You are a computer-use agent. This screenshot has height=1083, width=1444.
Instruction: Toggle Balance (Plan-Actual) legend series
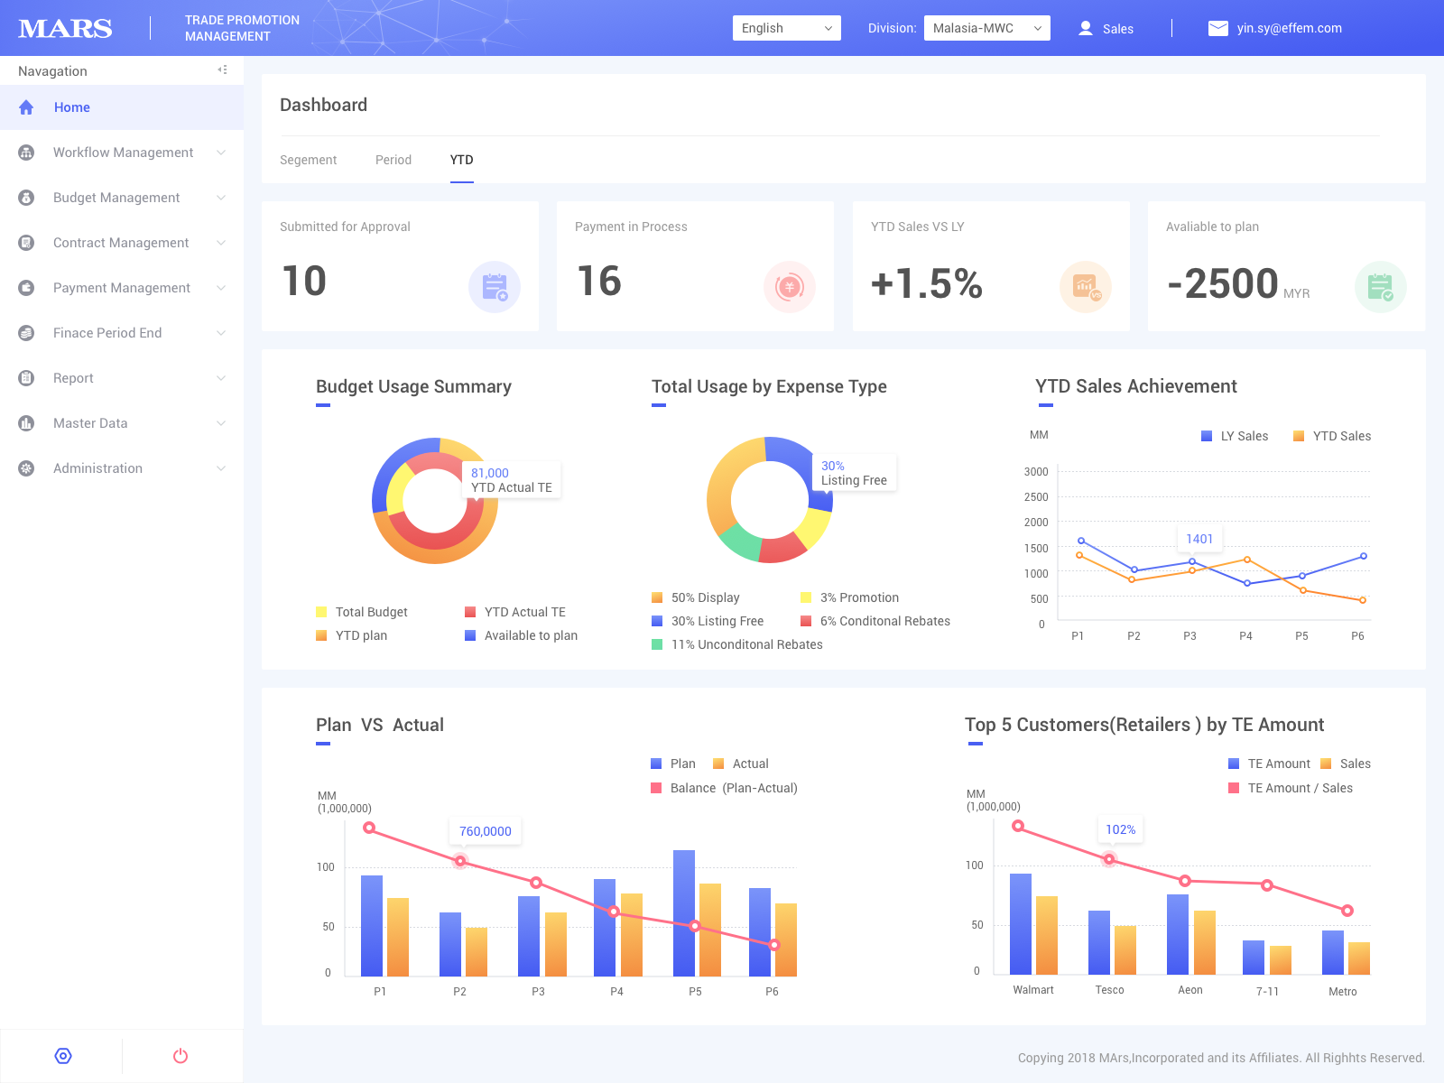725,788
